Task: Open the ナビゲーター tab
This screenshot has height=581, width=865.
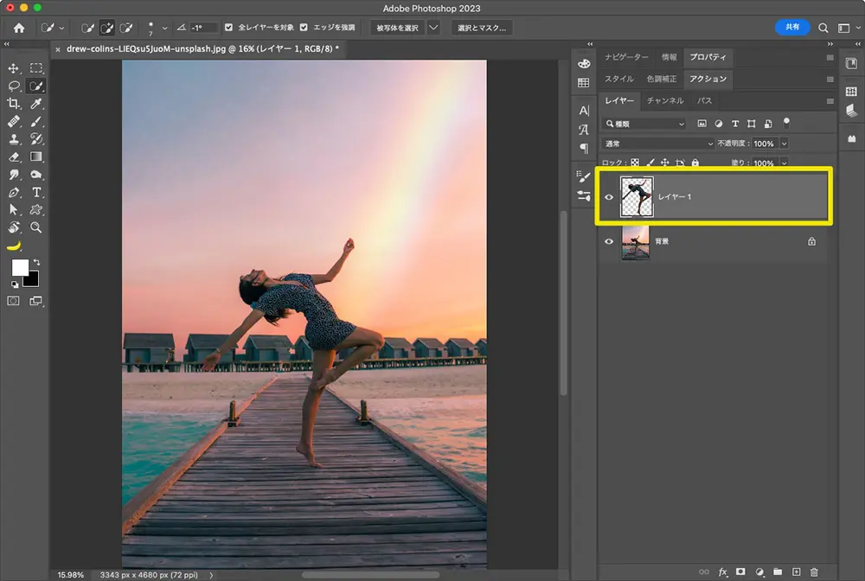Action: tap(626, 57)
